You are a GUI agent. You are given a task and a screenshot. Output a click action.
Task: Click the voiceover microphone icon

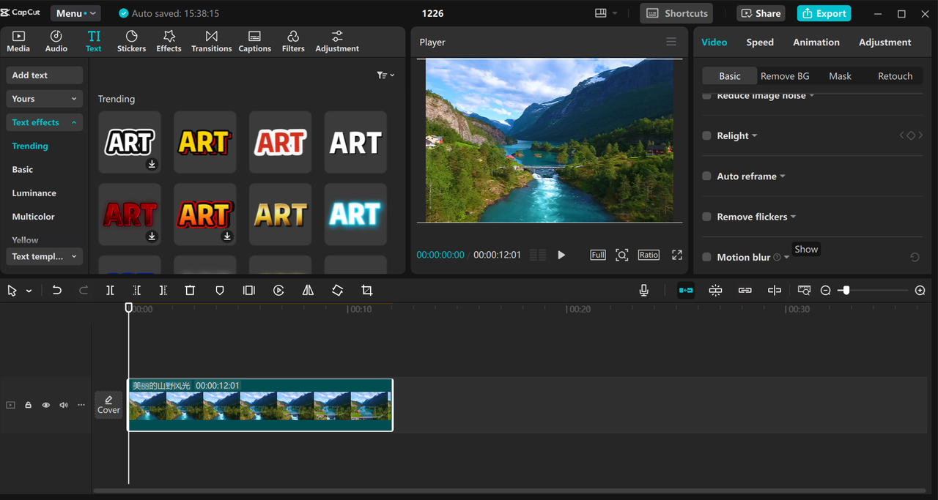[643, 290]
